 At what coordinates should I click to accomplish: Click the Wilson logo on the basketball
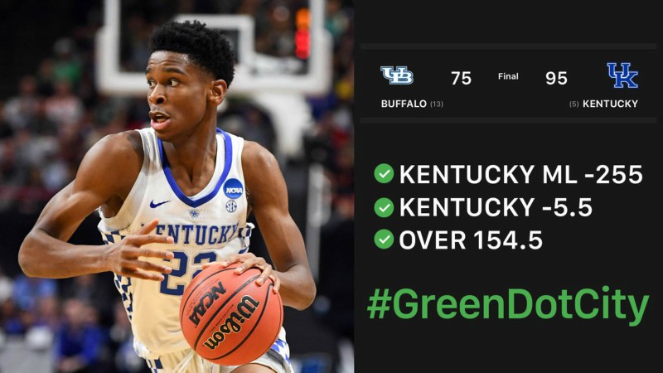click(x=231, y=322)
